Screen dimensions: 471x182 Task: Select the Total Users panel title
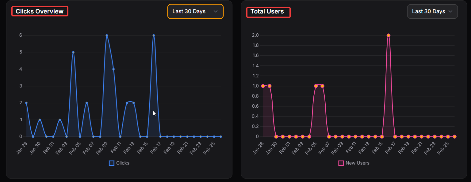click(x=267, y=12)
